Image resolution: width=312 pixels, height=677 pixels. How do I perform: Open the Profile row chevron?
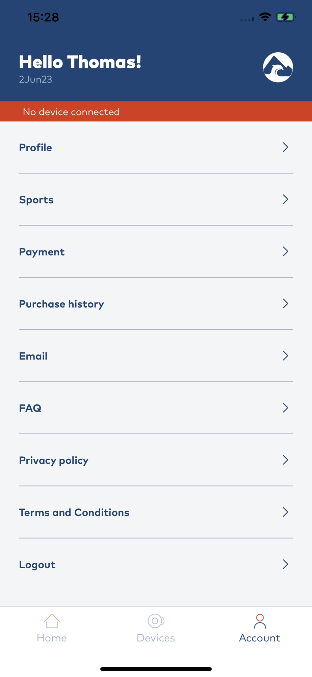pos(285,147)
